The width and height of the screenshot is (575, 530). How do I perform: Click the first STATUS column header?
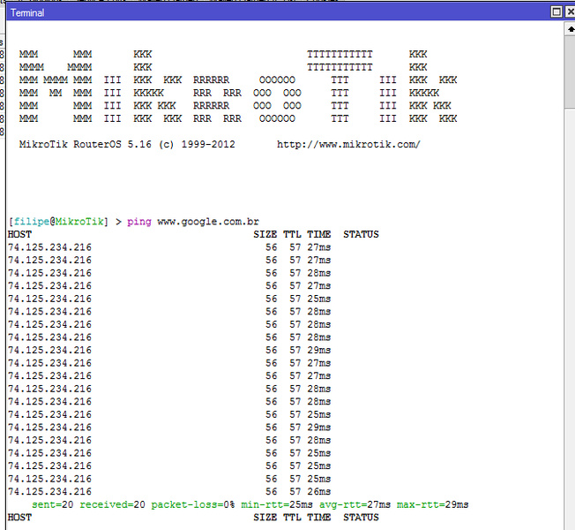361,234
